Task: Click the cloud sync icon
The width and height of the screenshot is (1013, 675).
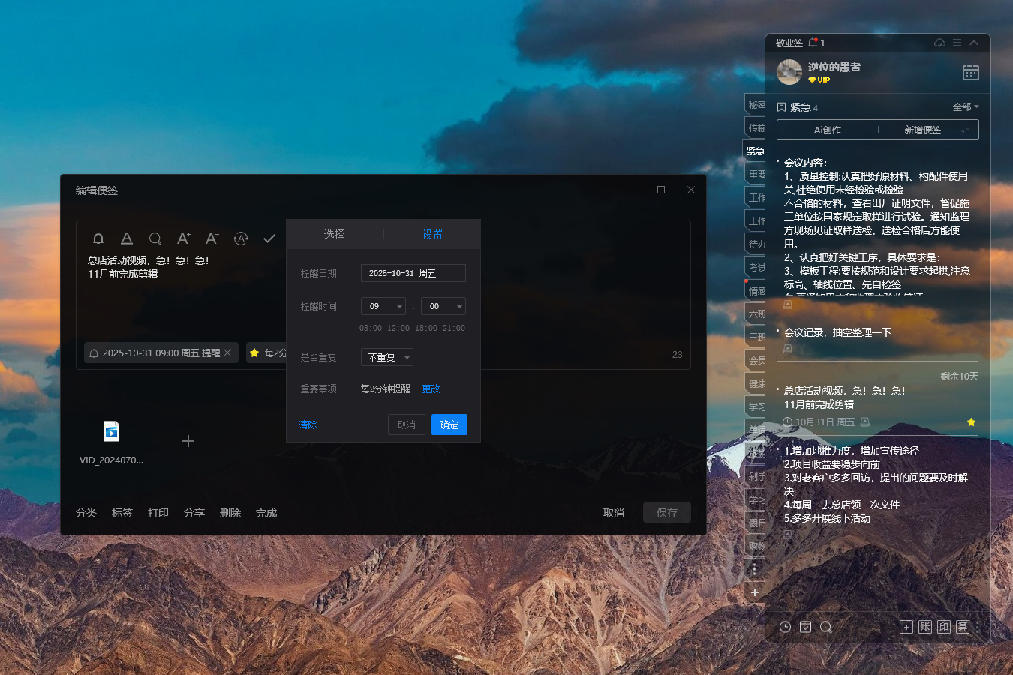Action: (939, 43)
